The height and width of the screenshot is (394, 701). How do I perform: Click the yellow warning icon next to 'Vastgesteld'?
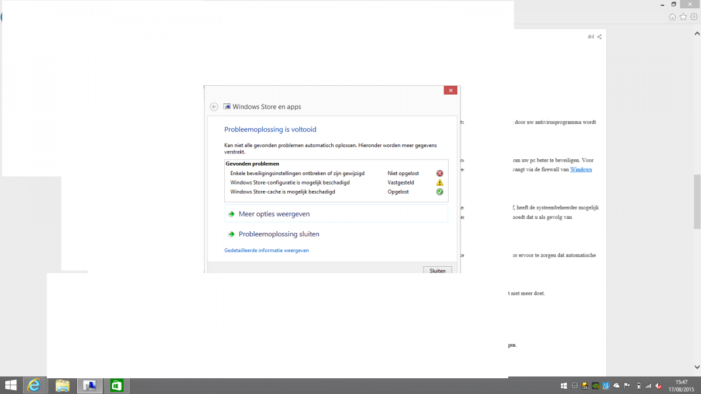coord(440,183)
